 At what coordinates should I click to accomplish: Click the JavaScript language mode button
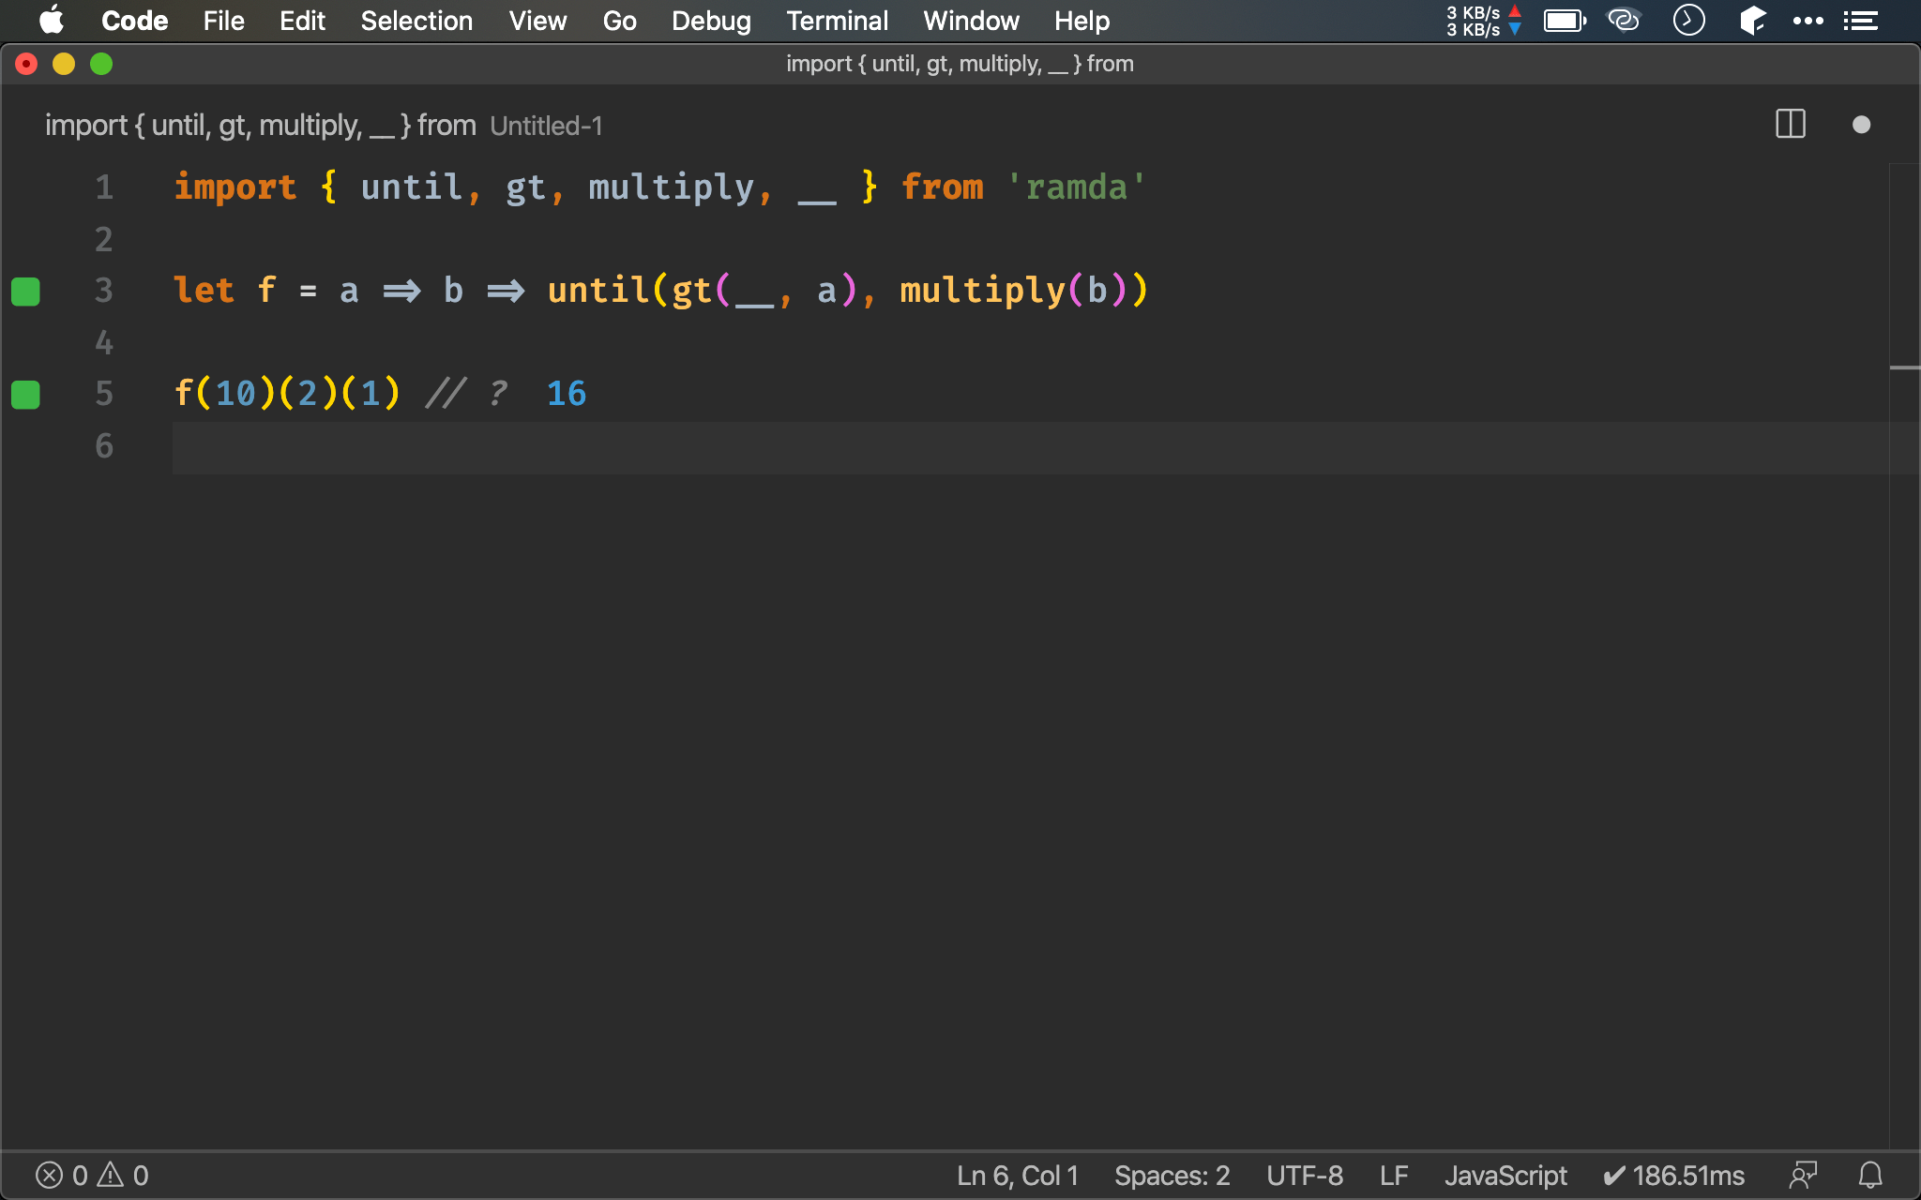[1506, 1174]
